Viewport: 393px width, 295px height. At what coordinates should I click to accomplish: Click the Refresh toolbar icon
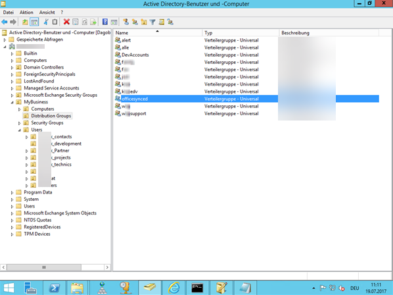click(85, 22)
